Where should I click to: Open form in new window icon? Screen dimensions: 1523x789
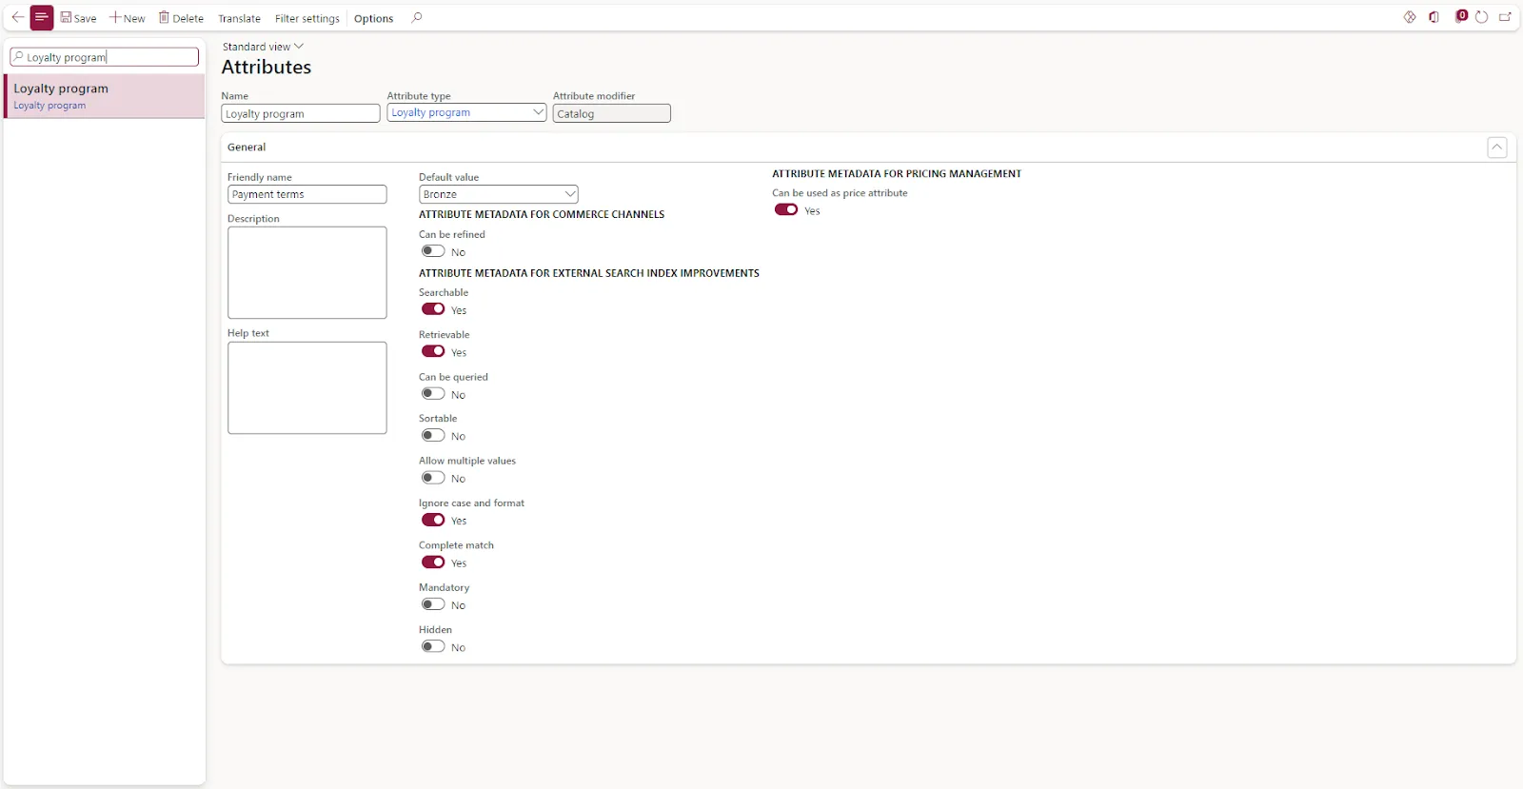(1505, 17)
